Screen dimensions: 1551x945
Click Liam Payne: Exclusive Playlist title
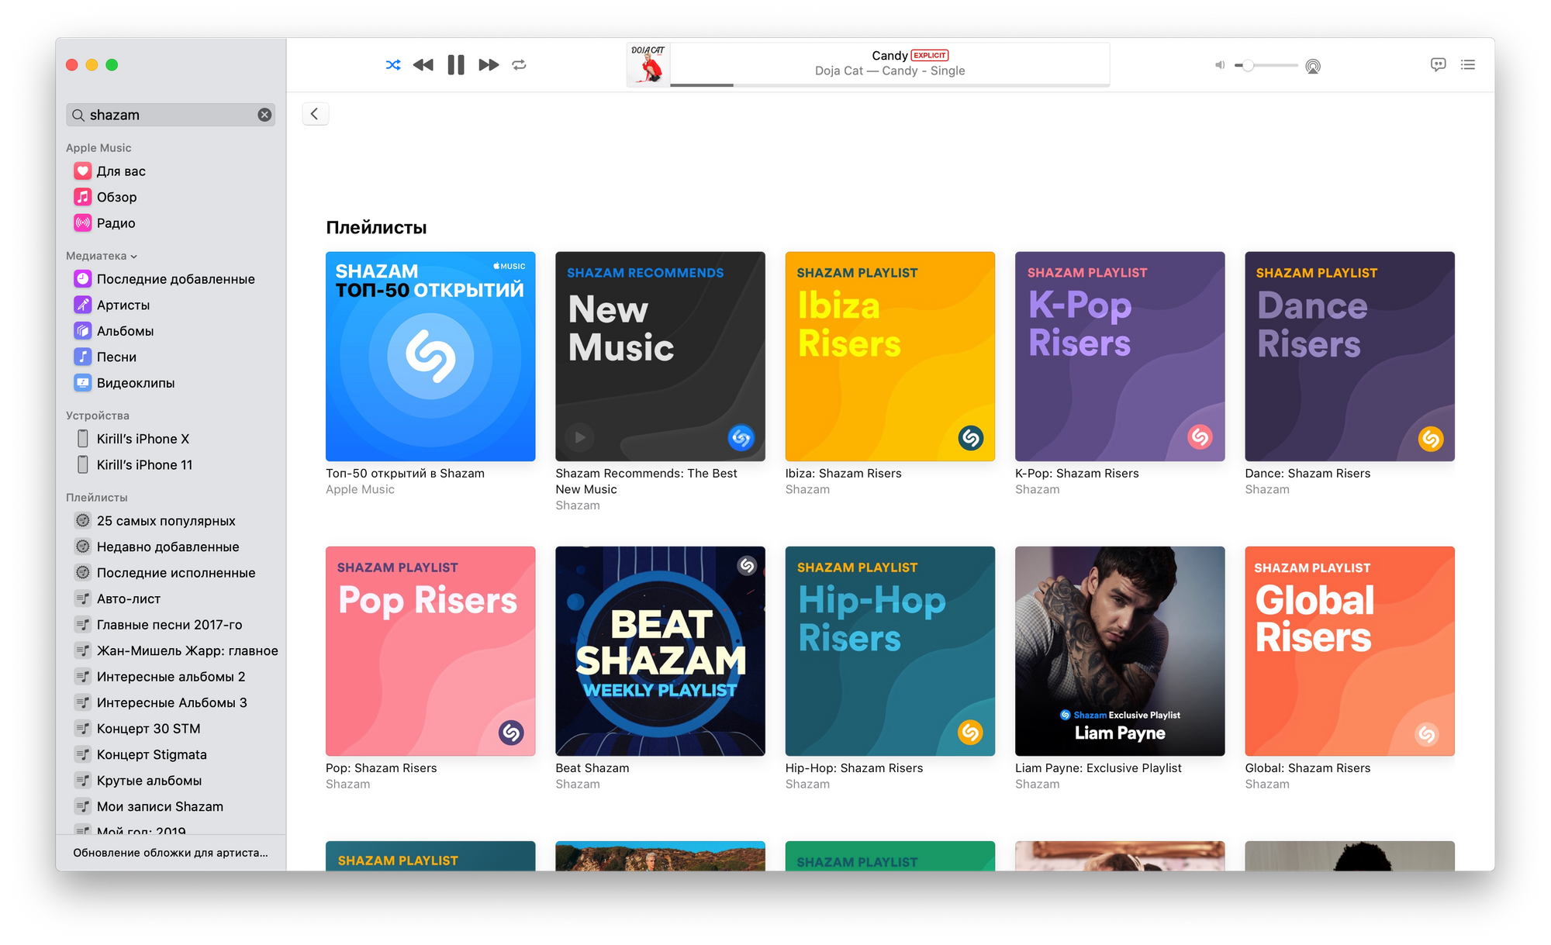[1098, 768]
